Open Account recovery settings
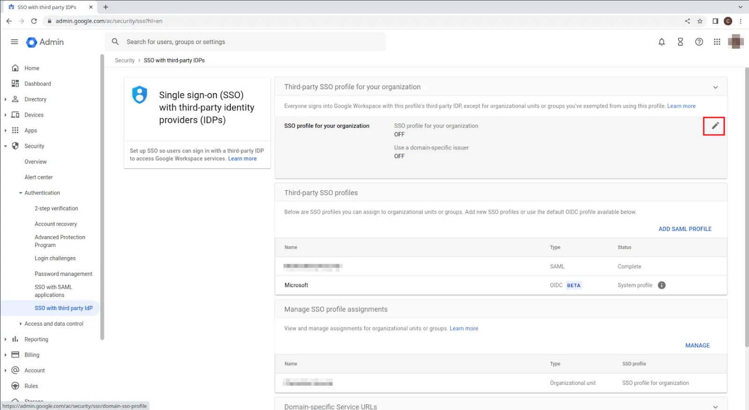749x410 pixels. coord(56,224)
